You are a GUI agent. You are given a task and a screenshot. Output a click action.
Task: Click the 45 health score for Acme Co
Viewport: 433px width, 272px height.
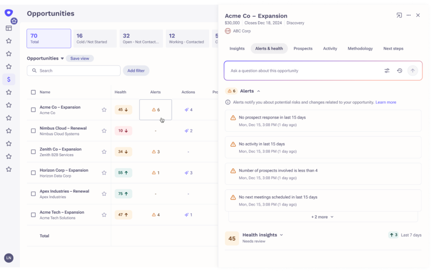pyautogui.click(x=123, y=110)
